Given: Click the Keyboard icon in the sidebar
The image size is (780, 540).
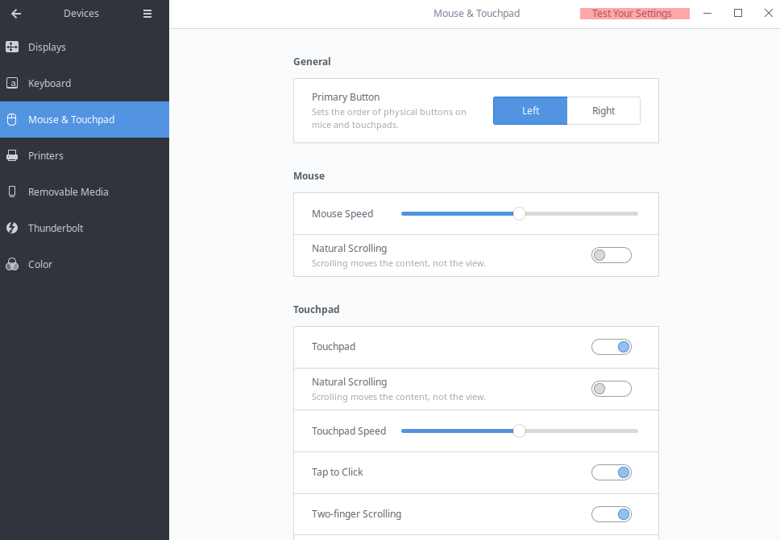Looking at the screenshot, I should point(12,83).
